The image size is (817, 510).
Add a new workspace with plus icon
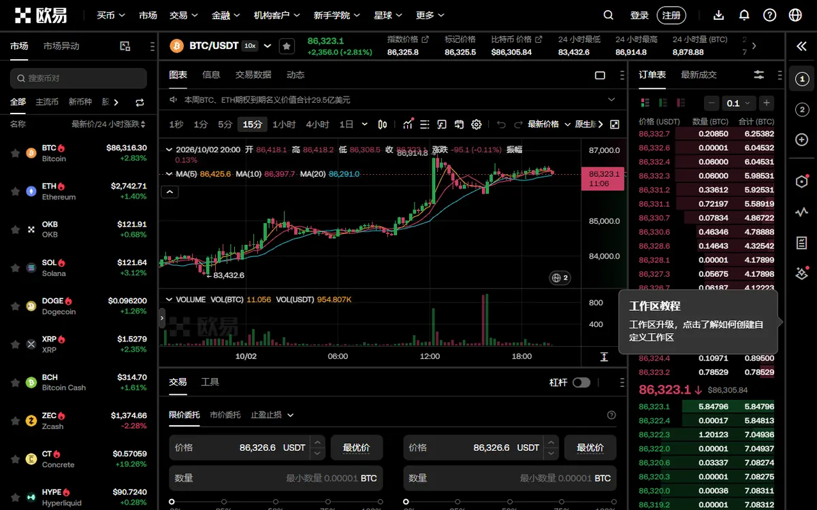click(801, 139)
